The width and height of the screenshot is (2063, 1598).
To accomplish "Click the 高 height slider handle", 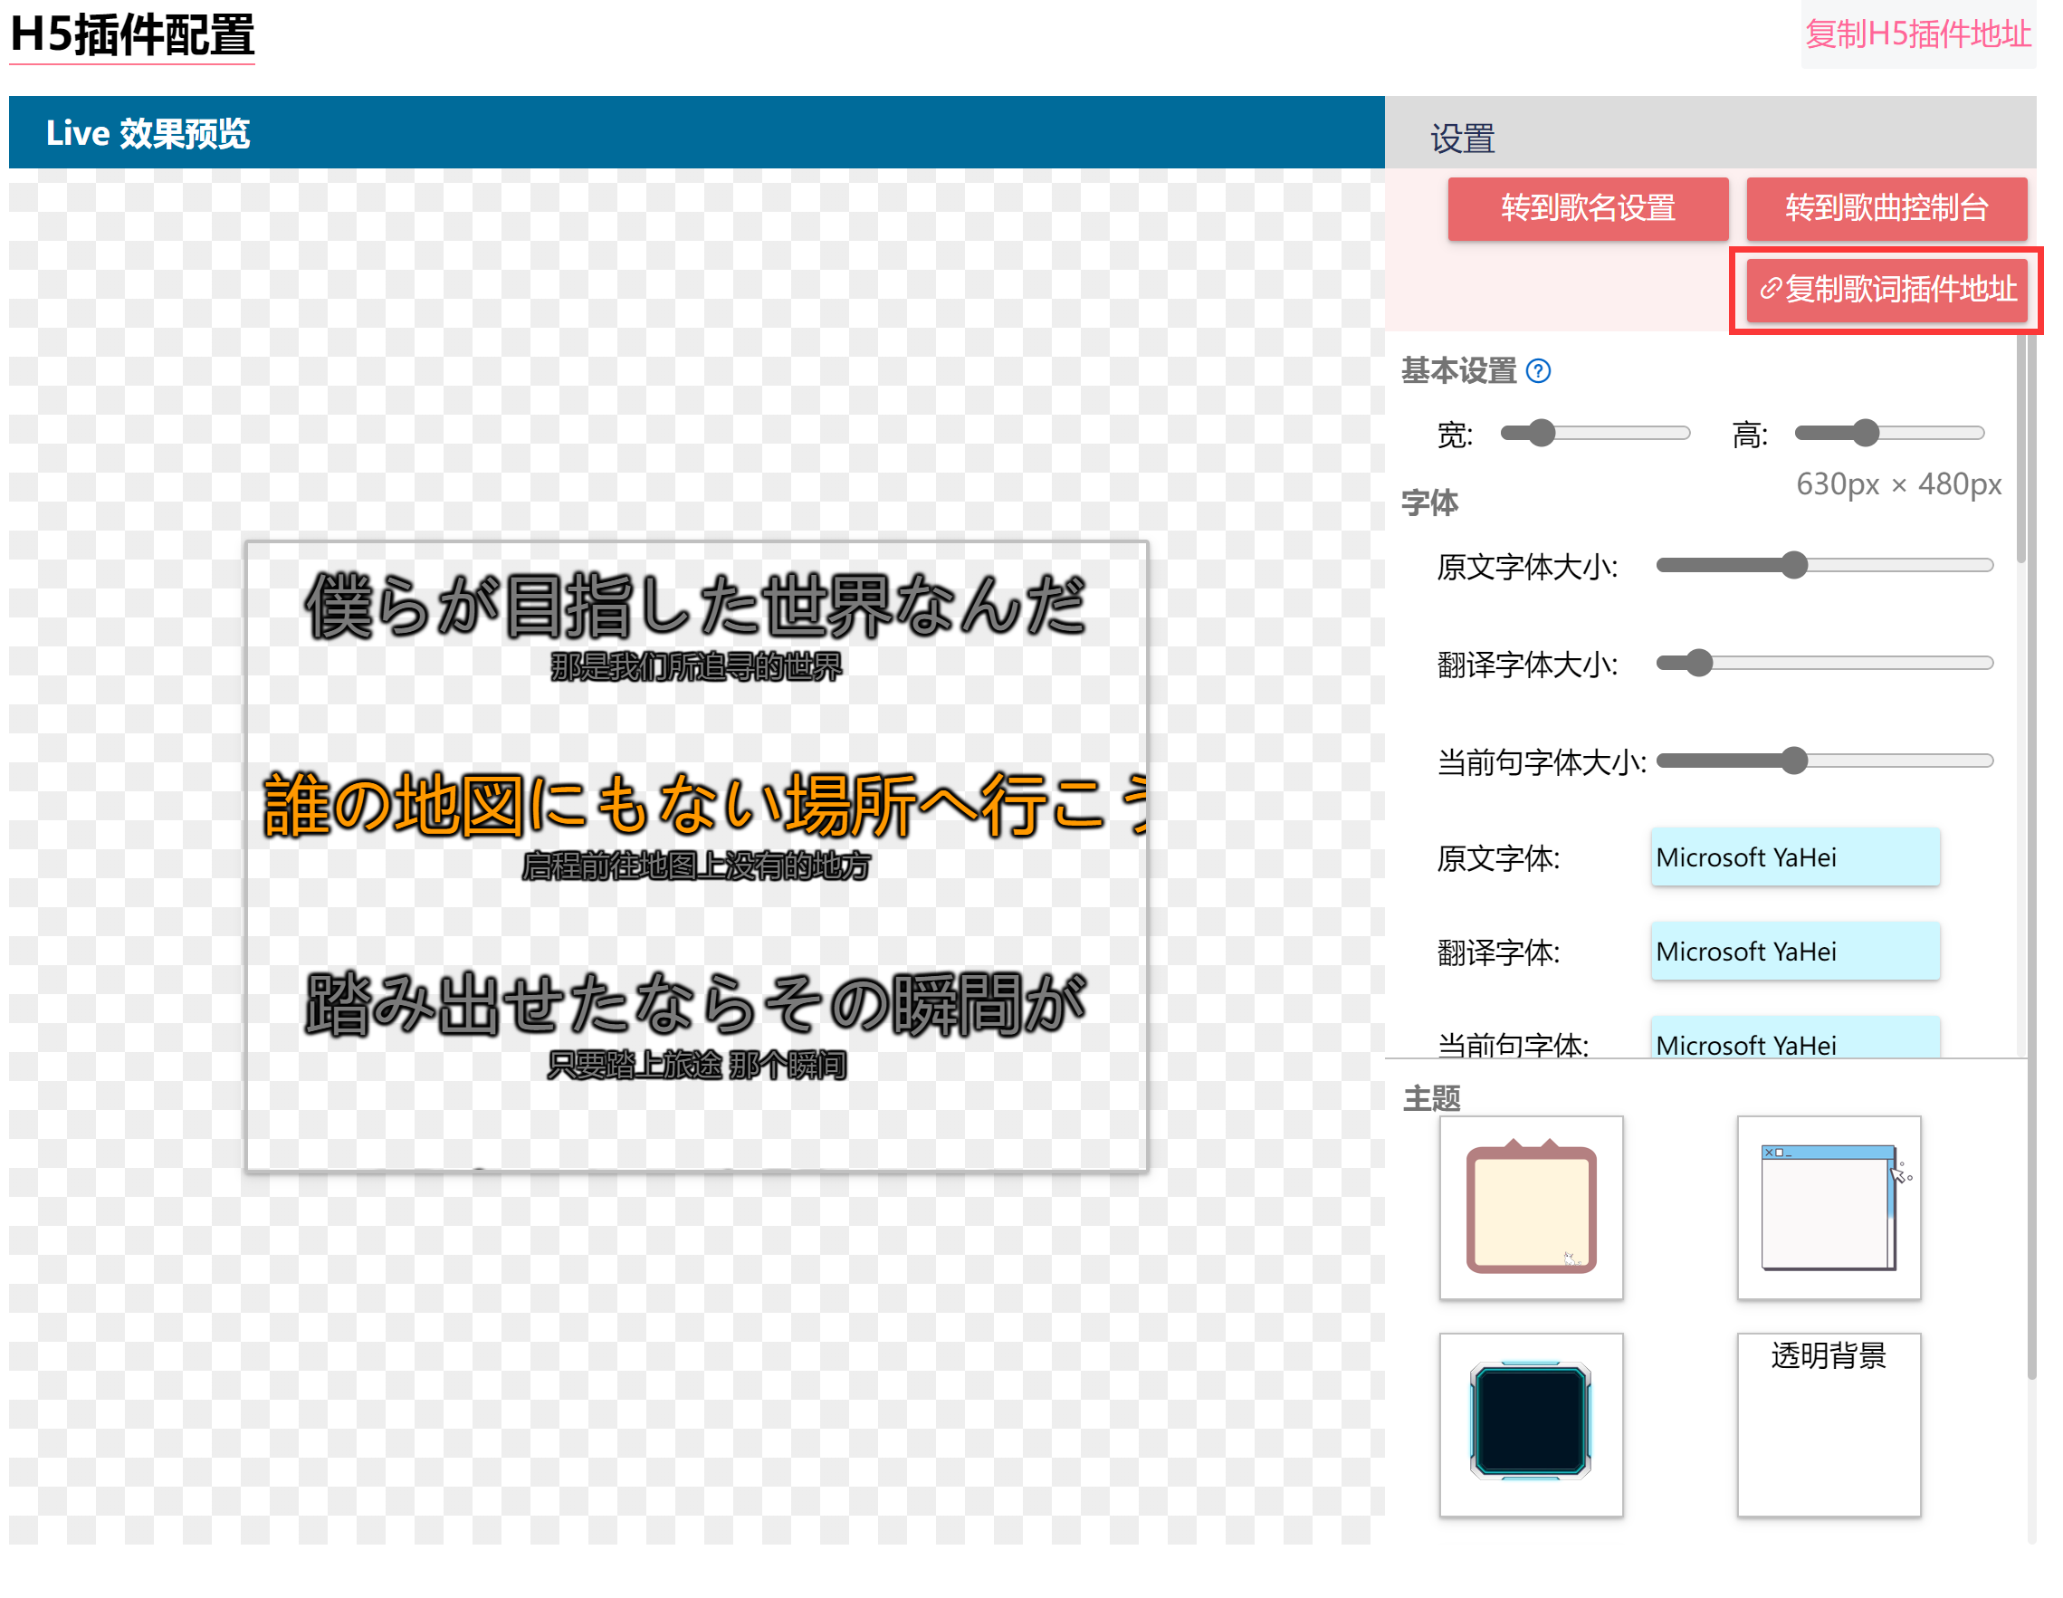I will pos(1866,433).
